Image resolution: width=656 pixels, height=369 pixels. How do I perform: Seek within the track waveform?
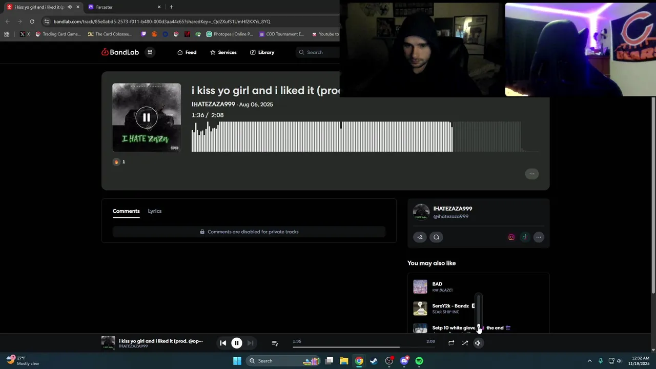(x=365, y=136)
